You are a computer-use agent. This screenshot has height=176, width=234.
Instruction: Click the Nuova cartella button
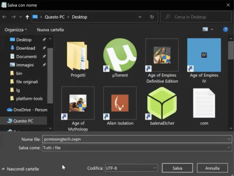click(x=50, y=30)
